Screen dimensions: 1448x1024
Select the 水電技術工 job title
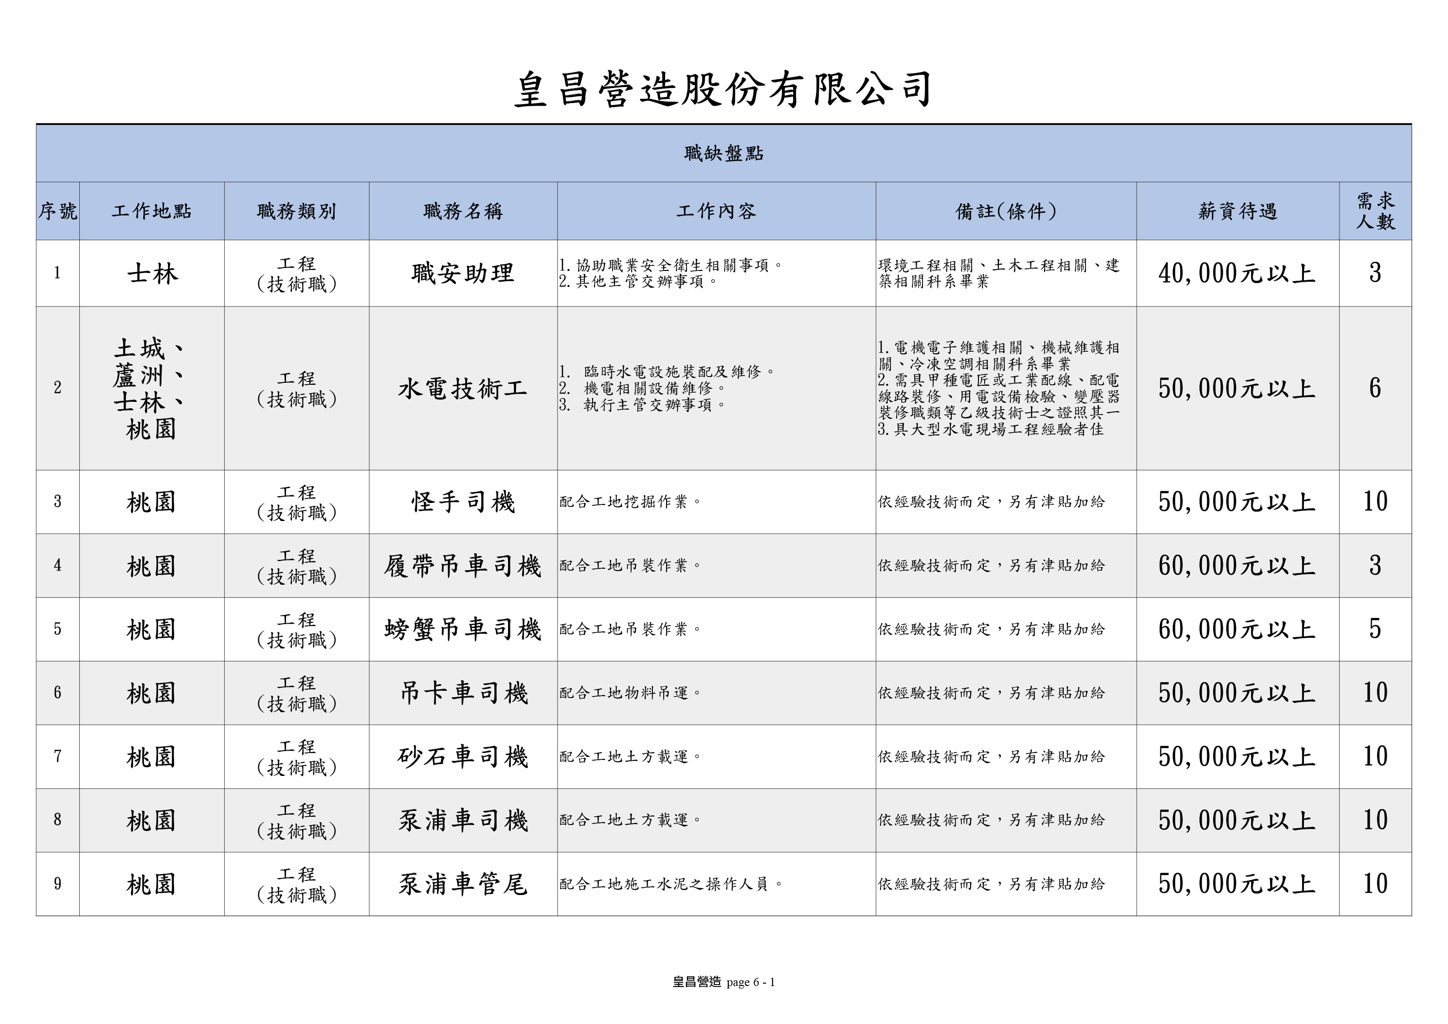coord(463,388)
